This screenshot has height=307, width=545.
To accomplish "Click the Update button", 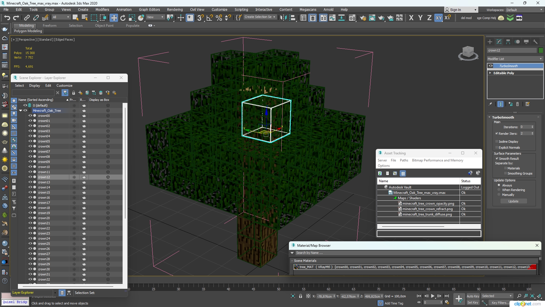I will coord(513,201).
